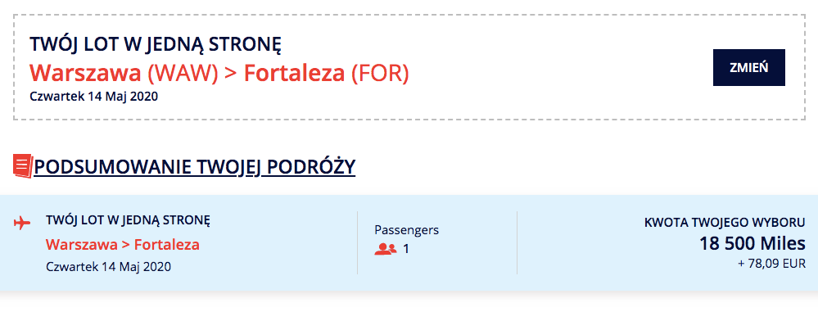Click the light blue summary row background
The height and width of the screenshot is (312, 818).
tap(409, 242)
